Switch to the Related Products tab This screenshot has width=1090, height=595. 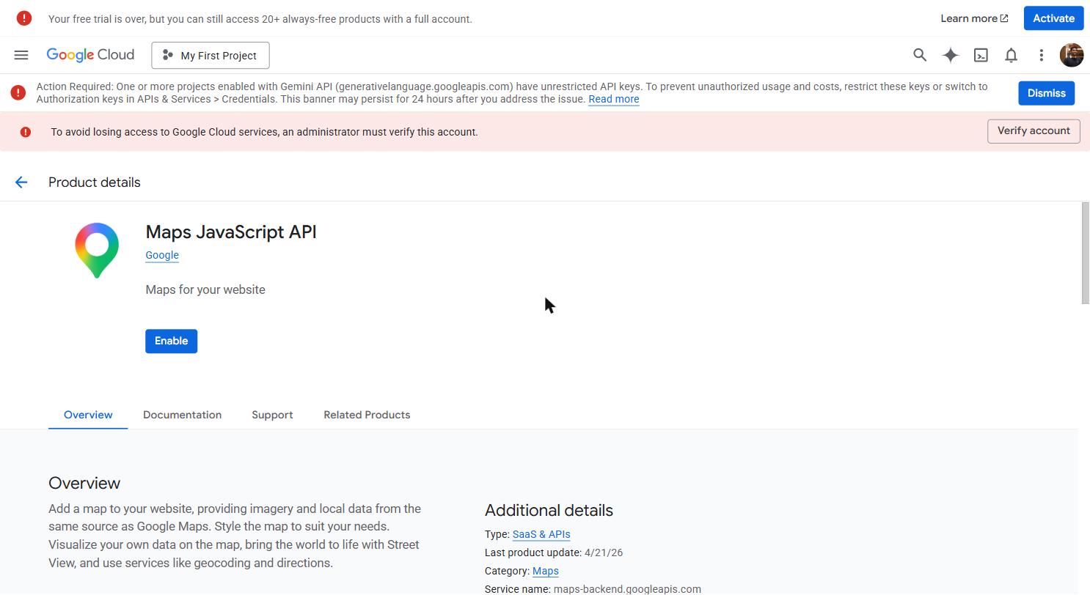(367, 415)
